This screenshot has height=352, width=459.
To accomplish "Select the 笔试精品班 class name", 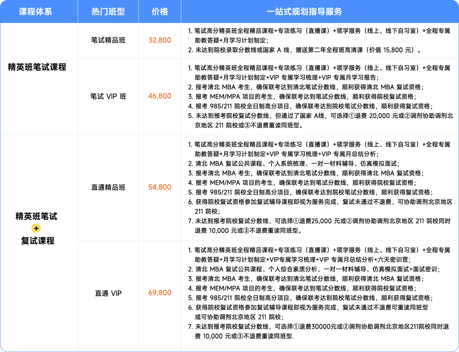I will (x=108, y=40).
